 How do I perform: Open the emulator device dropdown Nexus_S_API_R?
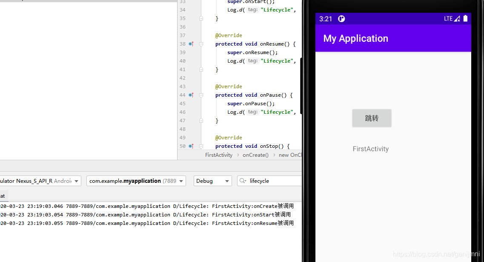(x=40, y=181)
